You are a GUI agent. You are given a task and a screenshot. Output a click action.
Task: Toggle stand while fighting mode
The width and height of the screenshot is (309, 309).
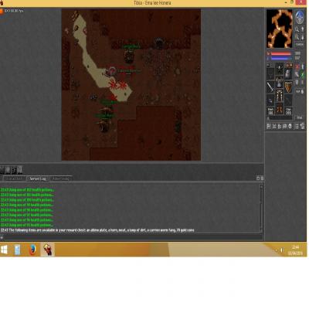(x=303, y=66)
